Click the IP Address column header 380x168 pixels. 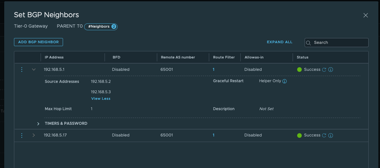[54, 57]
